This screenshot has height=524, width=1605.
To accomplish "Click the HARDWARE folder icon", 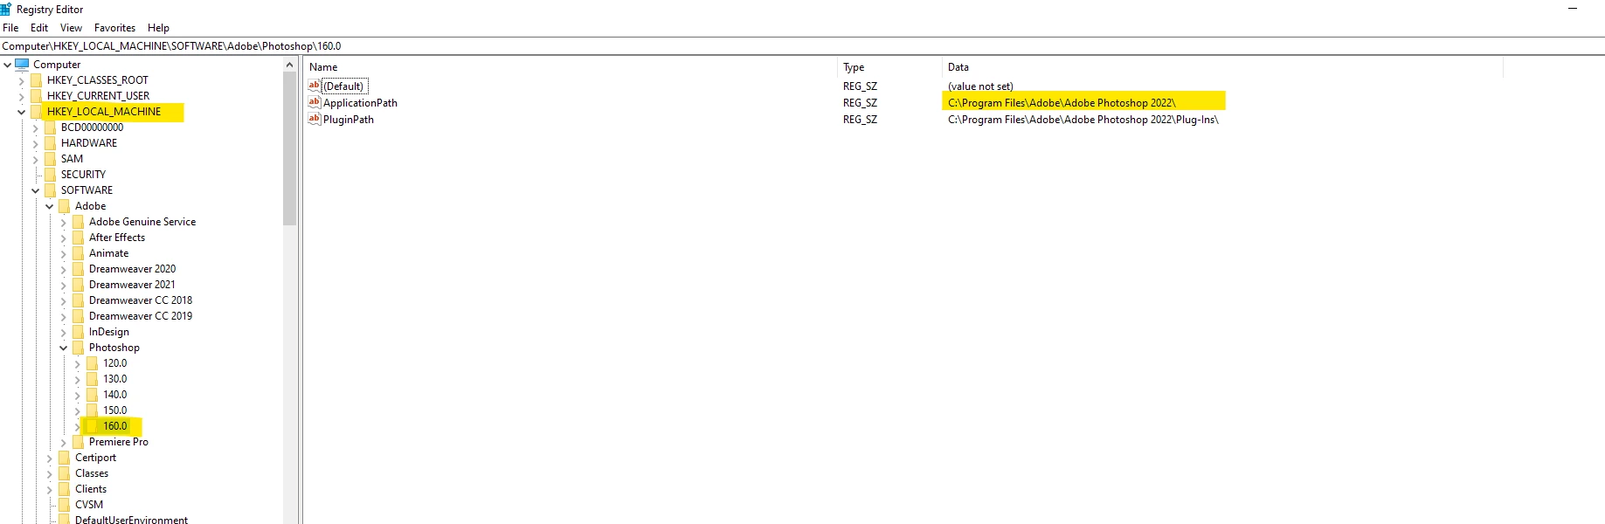I will tap(51, 143).
